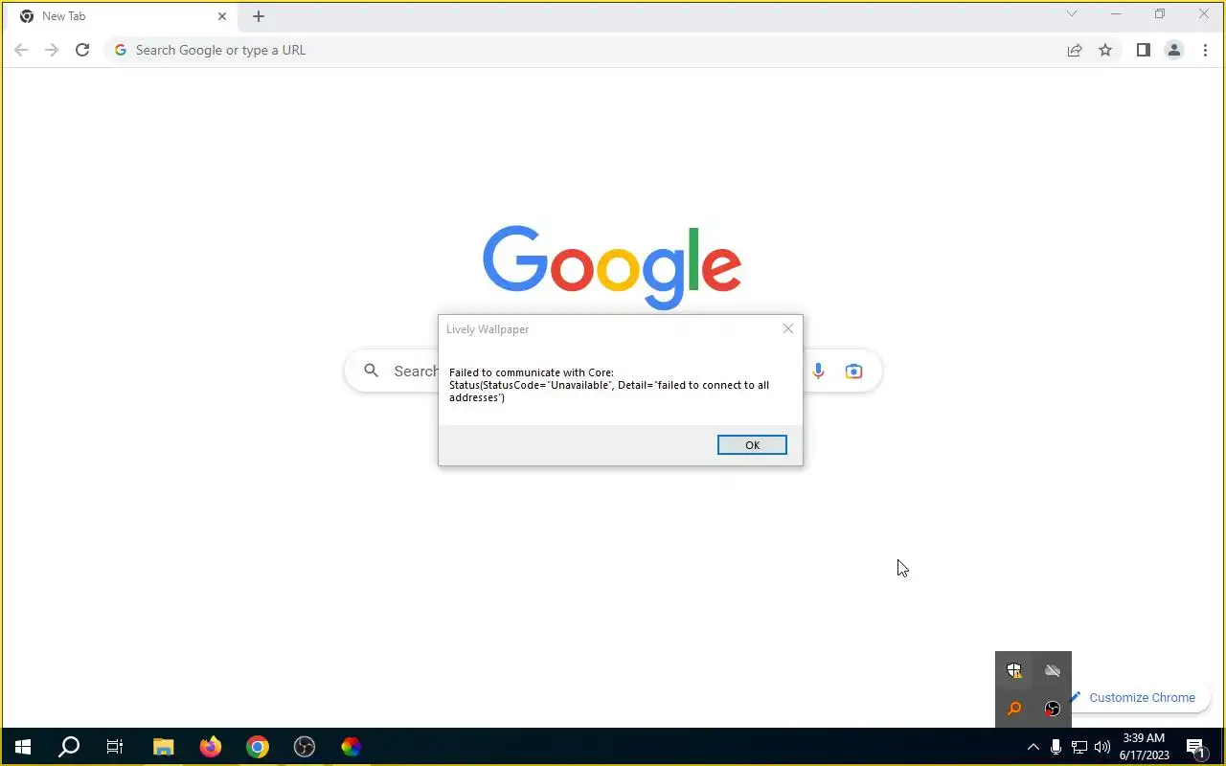Click the Lively Wallpaper dialog title
The width and height of the screenshot is (1226, 766).
click(x=488, y=329)
